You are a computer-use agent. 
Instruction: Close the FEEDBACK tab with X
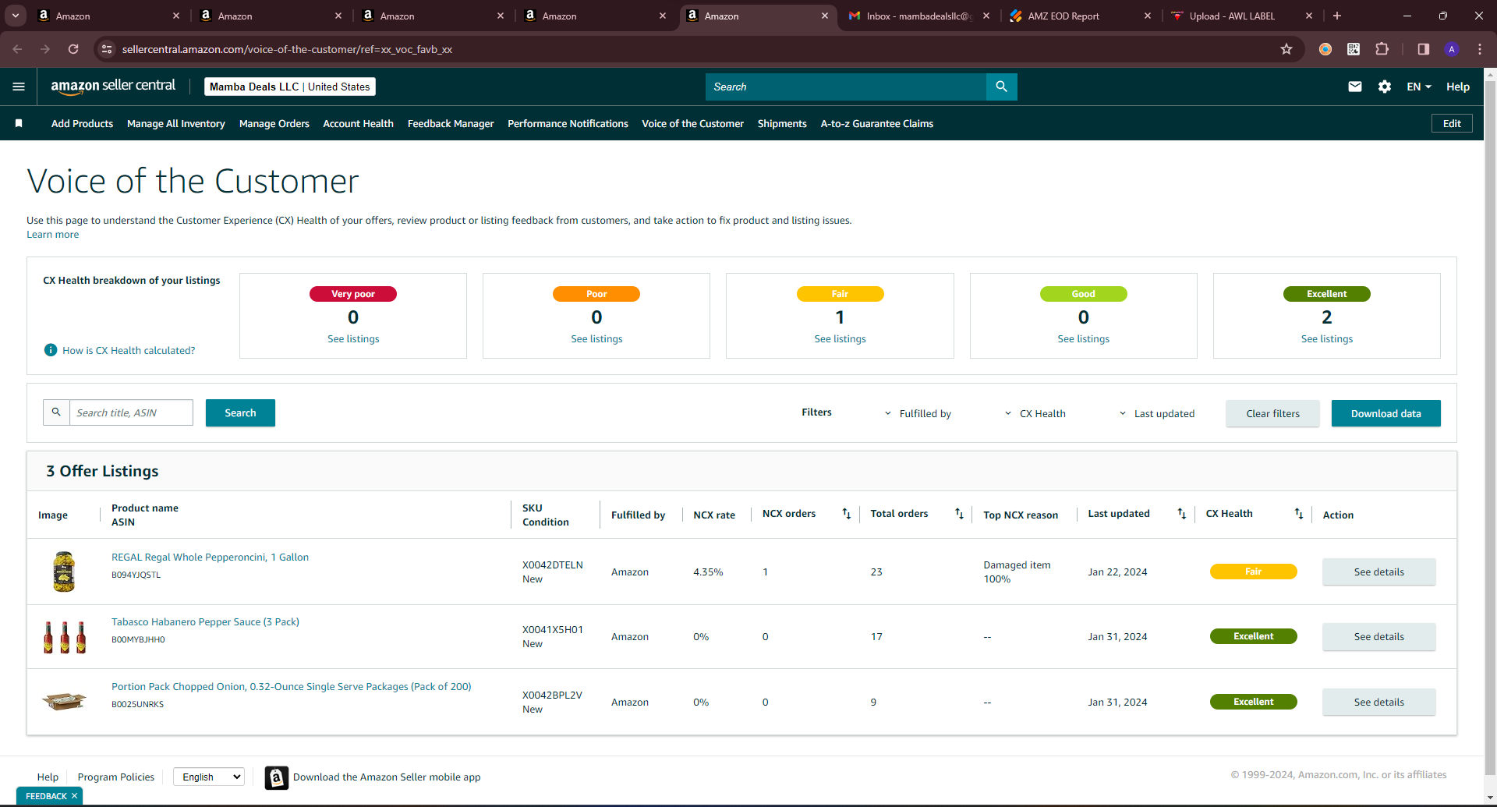click(x=75, y=796)
